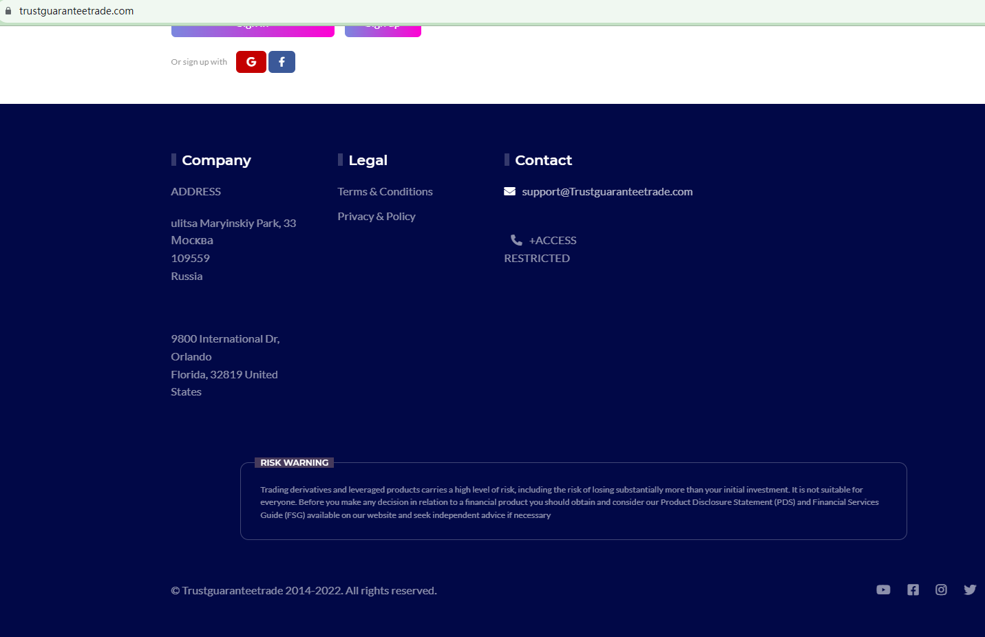Click the phone handset icon
985x637 pixels.
pyautogui.click(x=516, y=240)
